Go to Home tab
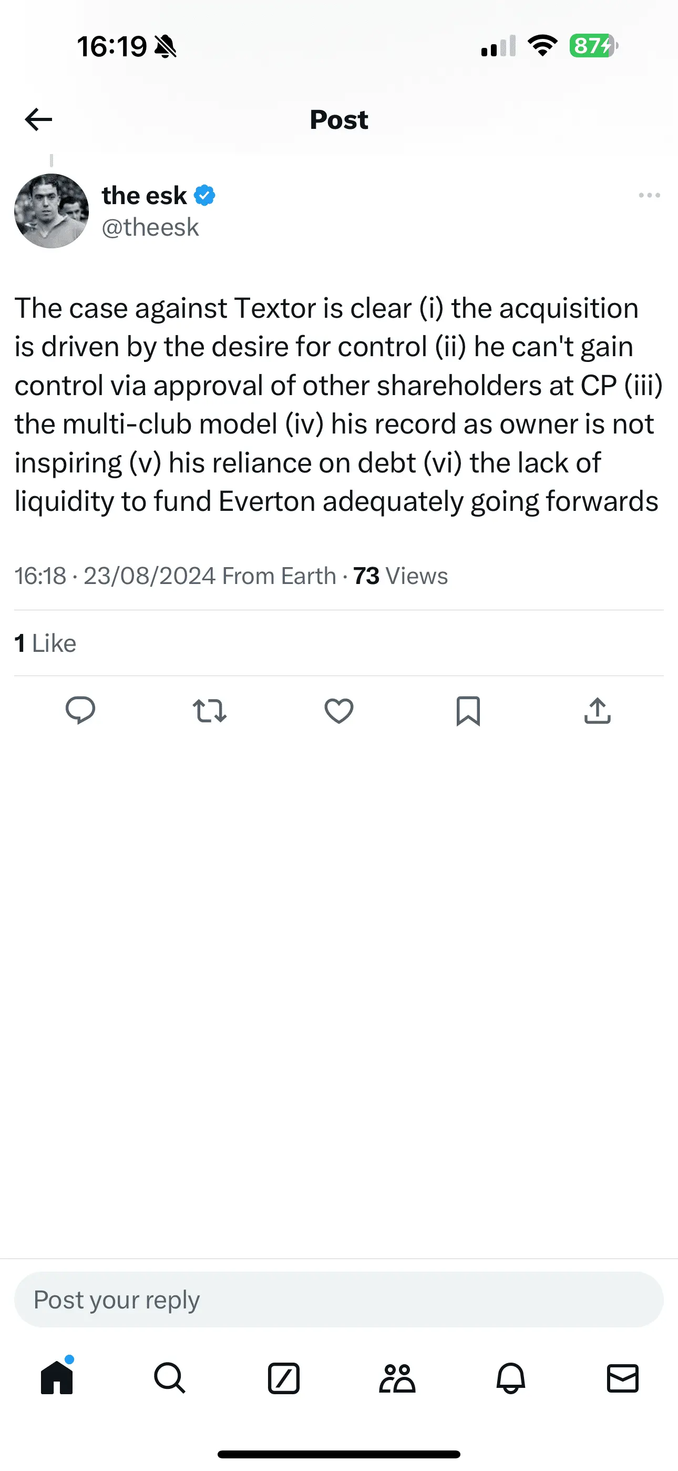 tap(57, 1378)
